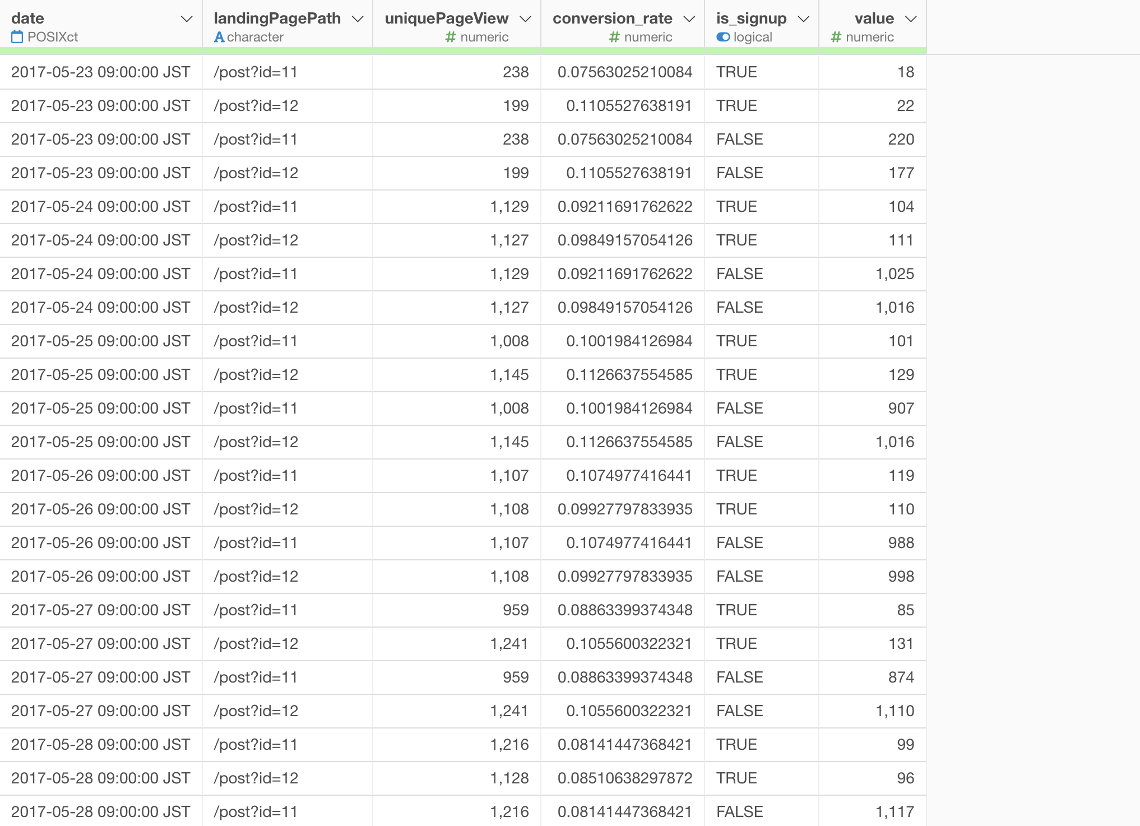Click the POSIXct calendar type icon
Viewport: 1140px width, 826px height.
pos(17,37)
